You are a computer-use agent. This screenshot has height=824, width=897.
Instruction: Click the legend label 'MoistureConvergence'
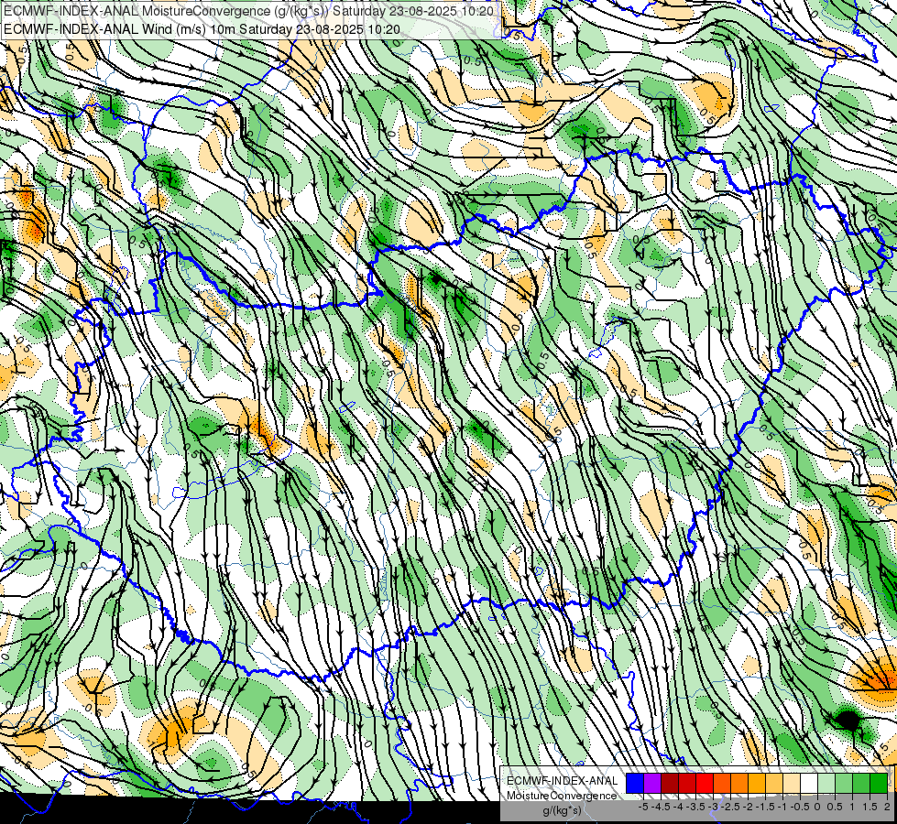[563, 796]
